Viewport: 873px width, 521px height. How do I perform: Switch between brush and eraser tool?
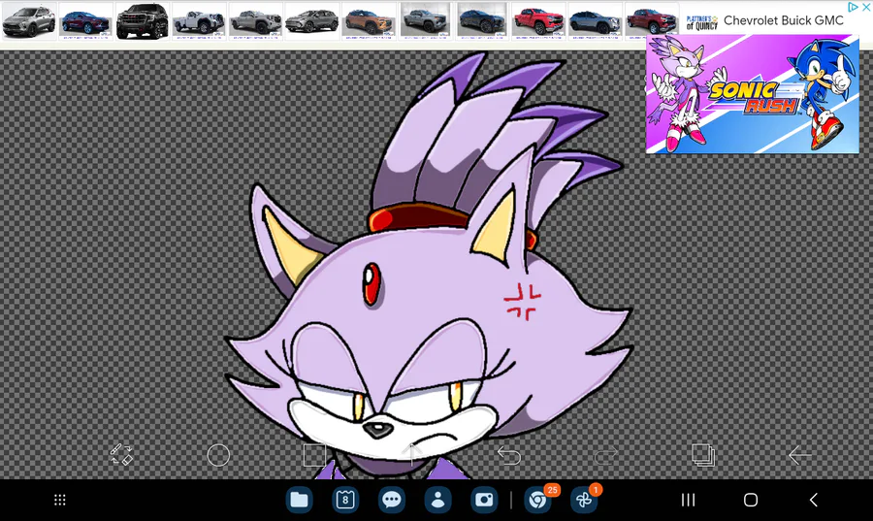121,455
